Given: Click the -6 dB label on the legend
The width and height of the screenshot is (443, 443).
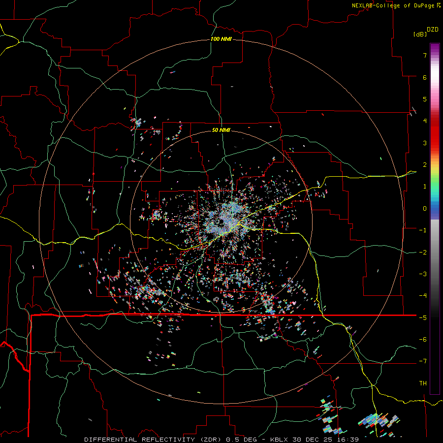Looking at the screenshot, I should pyautogui.click(x=423, y=340).
